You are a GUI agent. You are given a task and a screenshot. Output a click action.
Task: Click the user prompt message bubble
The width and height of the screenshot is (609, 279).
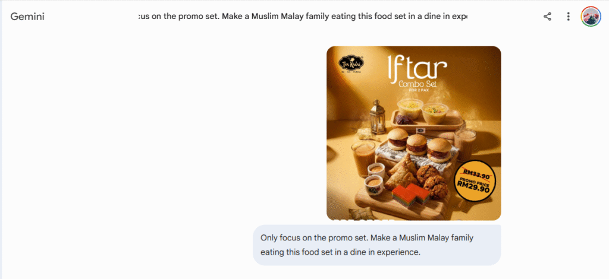tap(376, 245)
